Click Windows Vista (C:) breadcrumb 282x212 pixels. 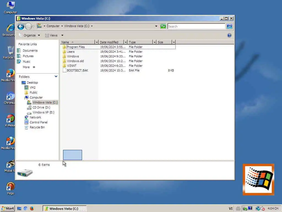tap(77, 26)
